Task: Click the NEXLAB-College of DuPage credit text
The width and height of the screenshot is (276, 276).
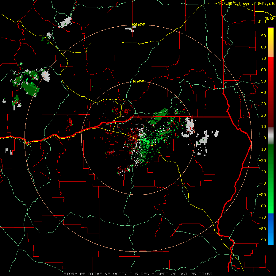Action: coord(247,3)
